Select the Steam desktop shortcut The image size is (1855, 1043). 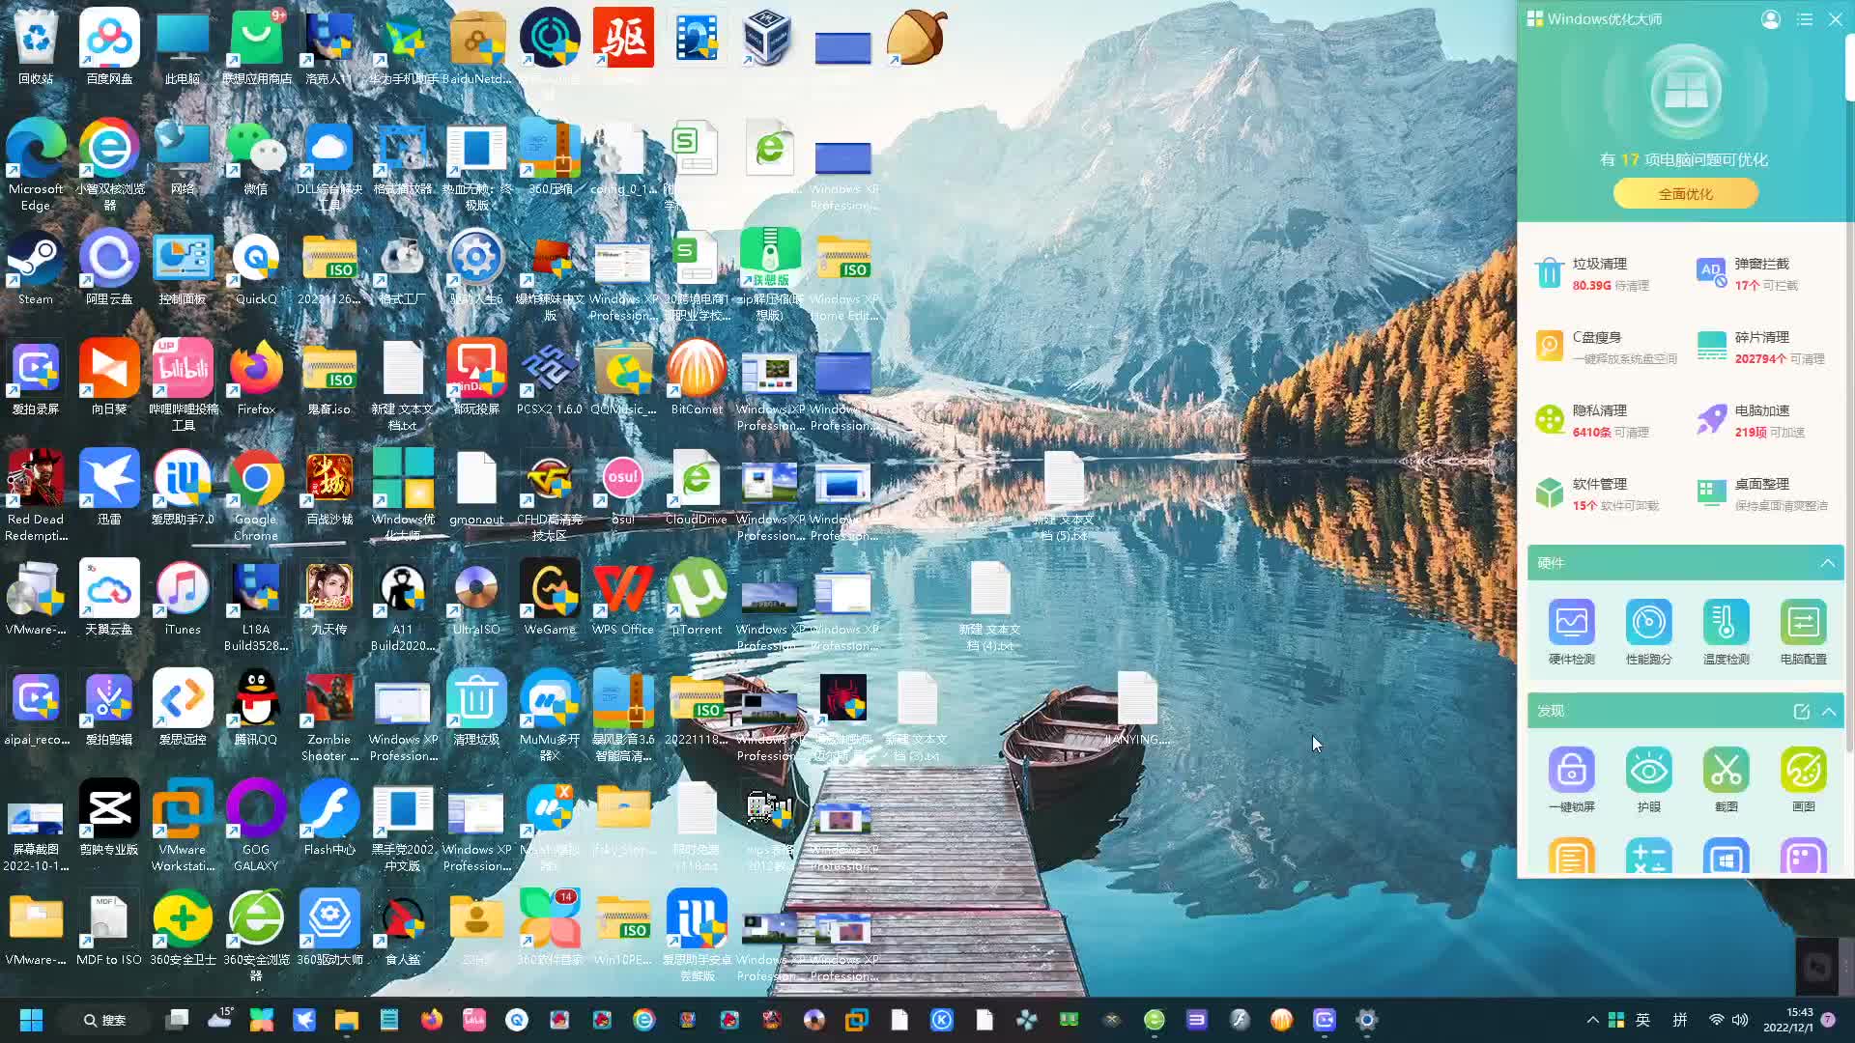pyautogui.click(x=36, y=269)
